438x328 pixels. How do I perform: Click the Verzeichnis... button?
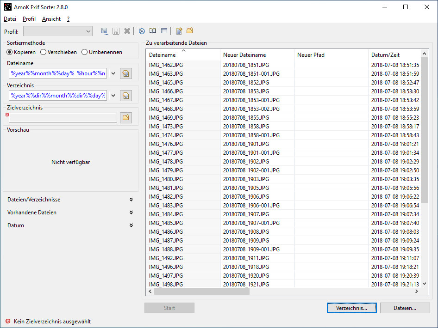click(352, 308)
